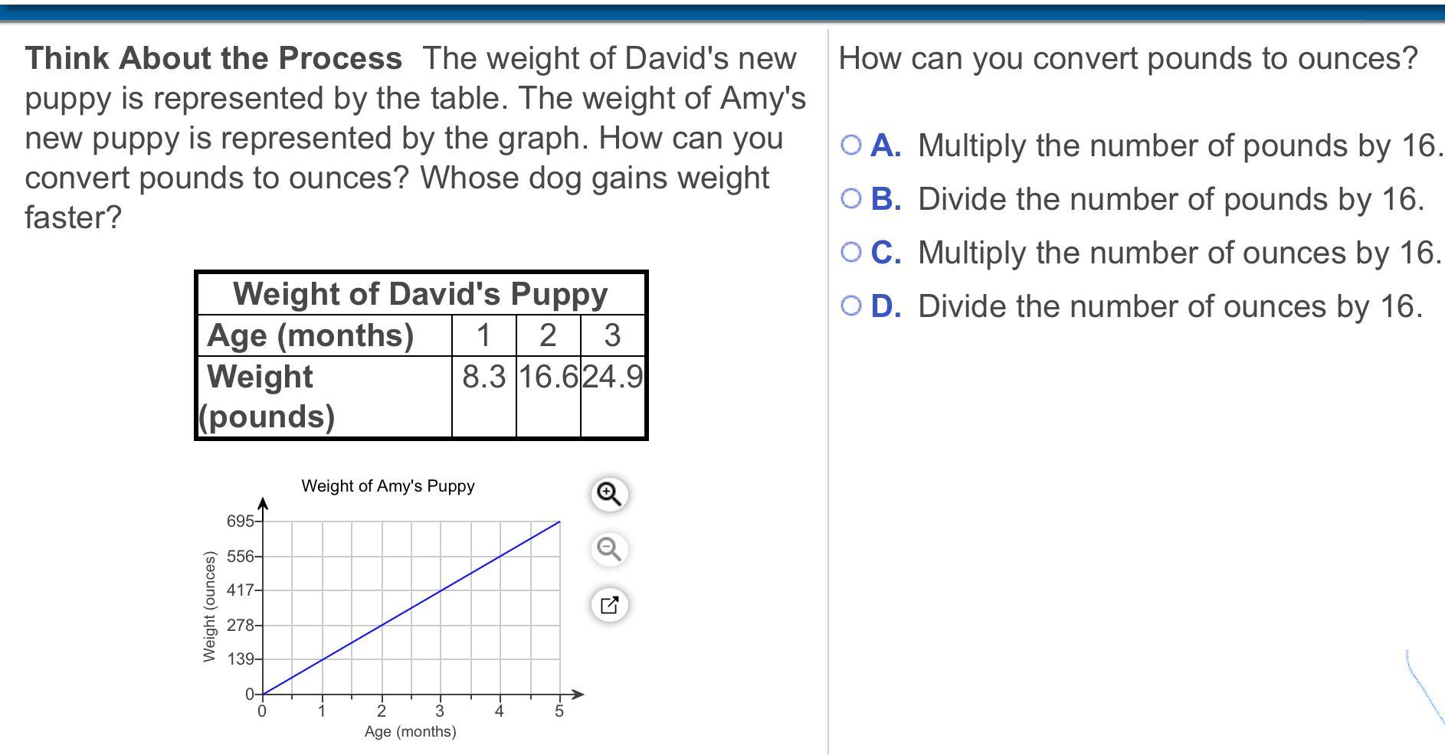This screenshot has width=1445, height=755.
Task: Click the 'Weight (ounces)' vertical axis label
Action: (x=208, y=606)
